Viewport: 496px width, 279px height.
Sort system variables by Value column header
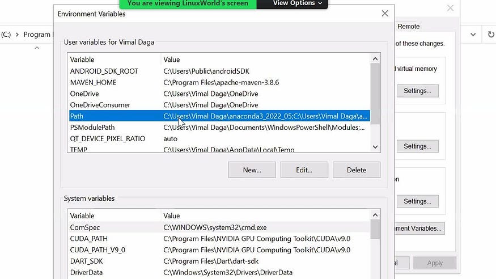point(265,215)
